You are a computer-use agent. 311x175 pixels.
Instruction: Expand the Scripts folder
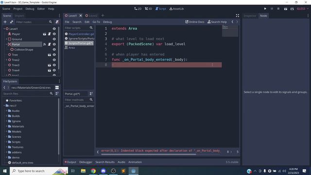click(6, 142)
